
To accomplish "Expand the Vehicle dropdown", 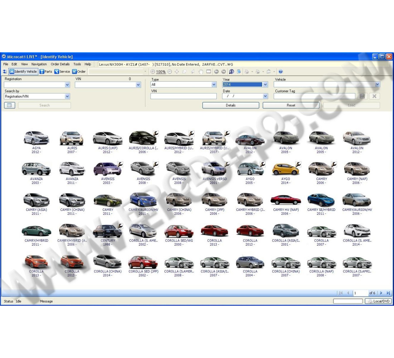I will [378, 84].
